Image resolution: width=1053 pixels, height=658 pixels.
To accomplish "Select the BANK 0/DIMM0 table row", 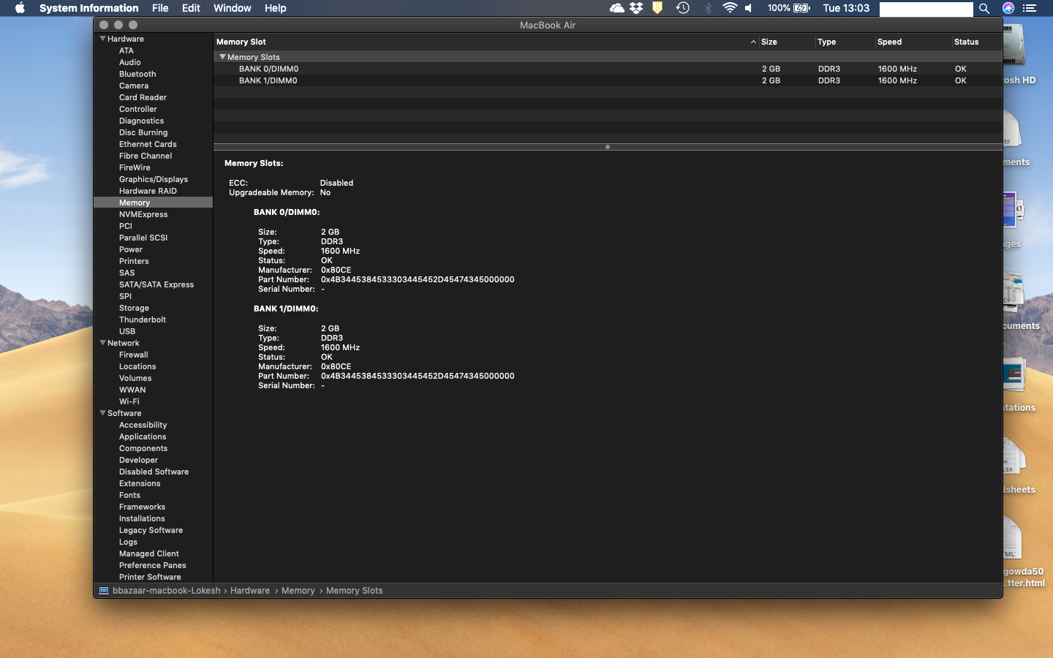I will pos(608,69).
